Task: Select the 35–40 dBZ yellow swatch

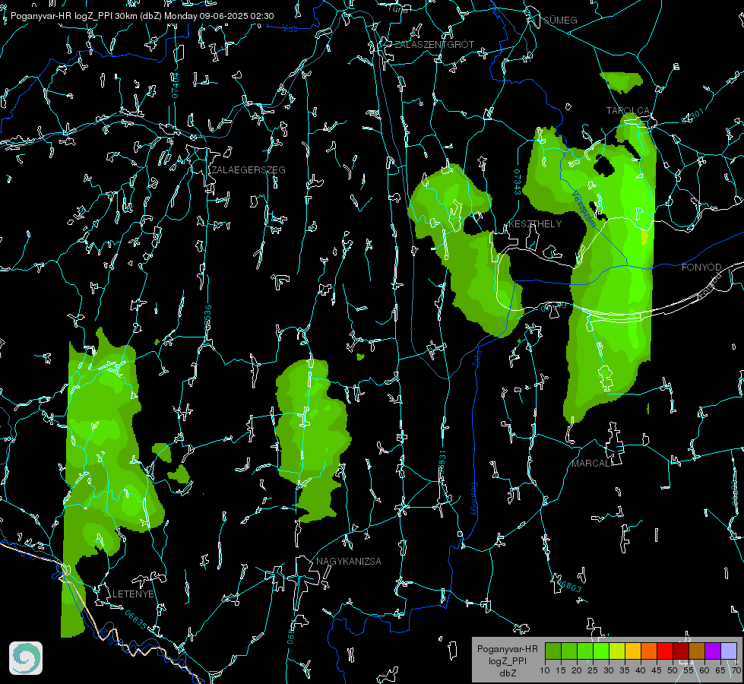Action: [x=633, y=651]
